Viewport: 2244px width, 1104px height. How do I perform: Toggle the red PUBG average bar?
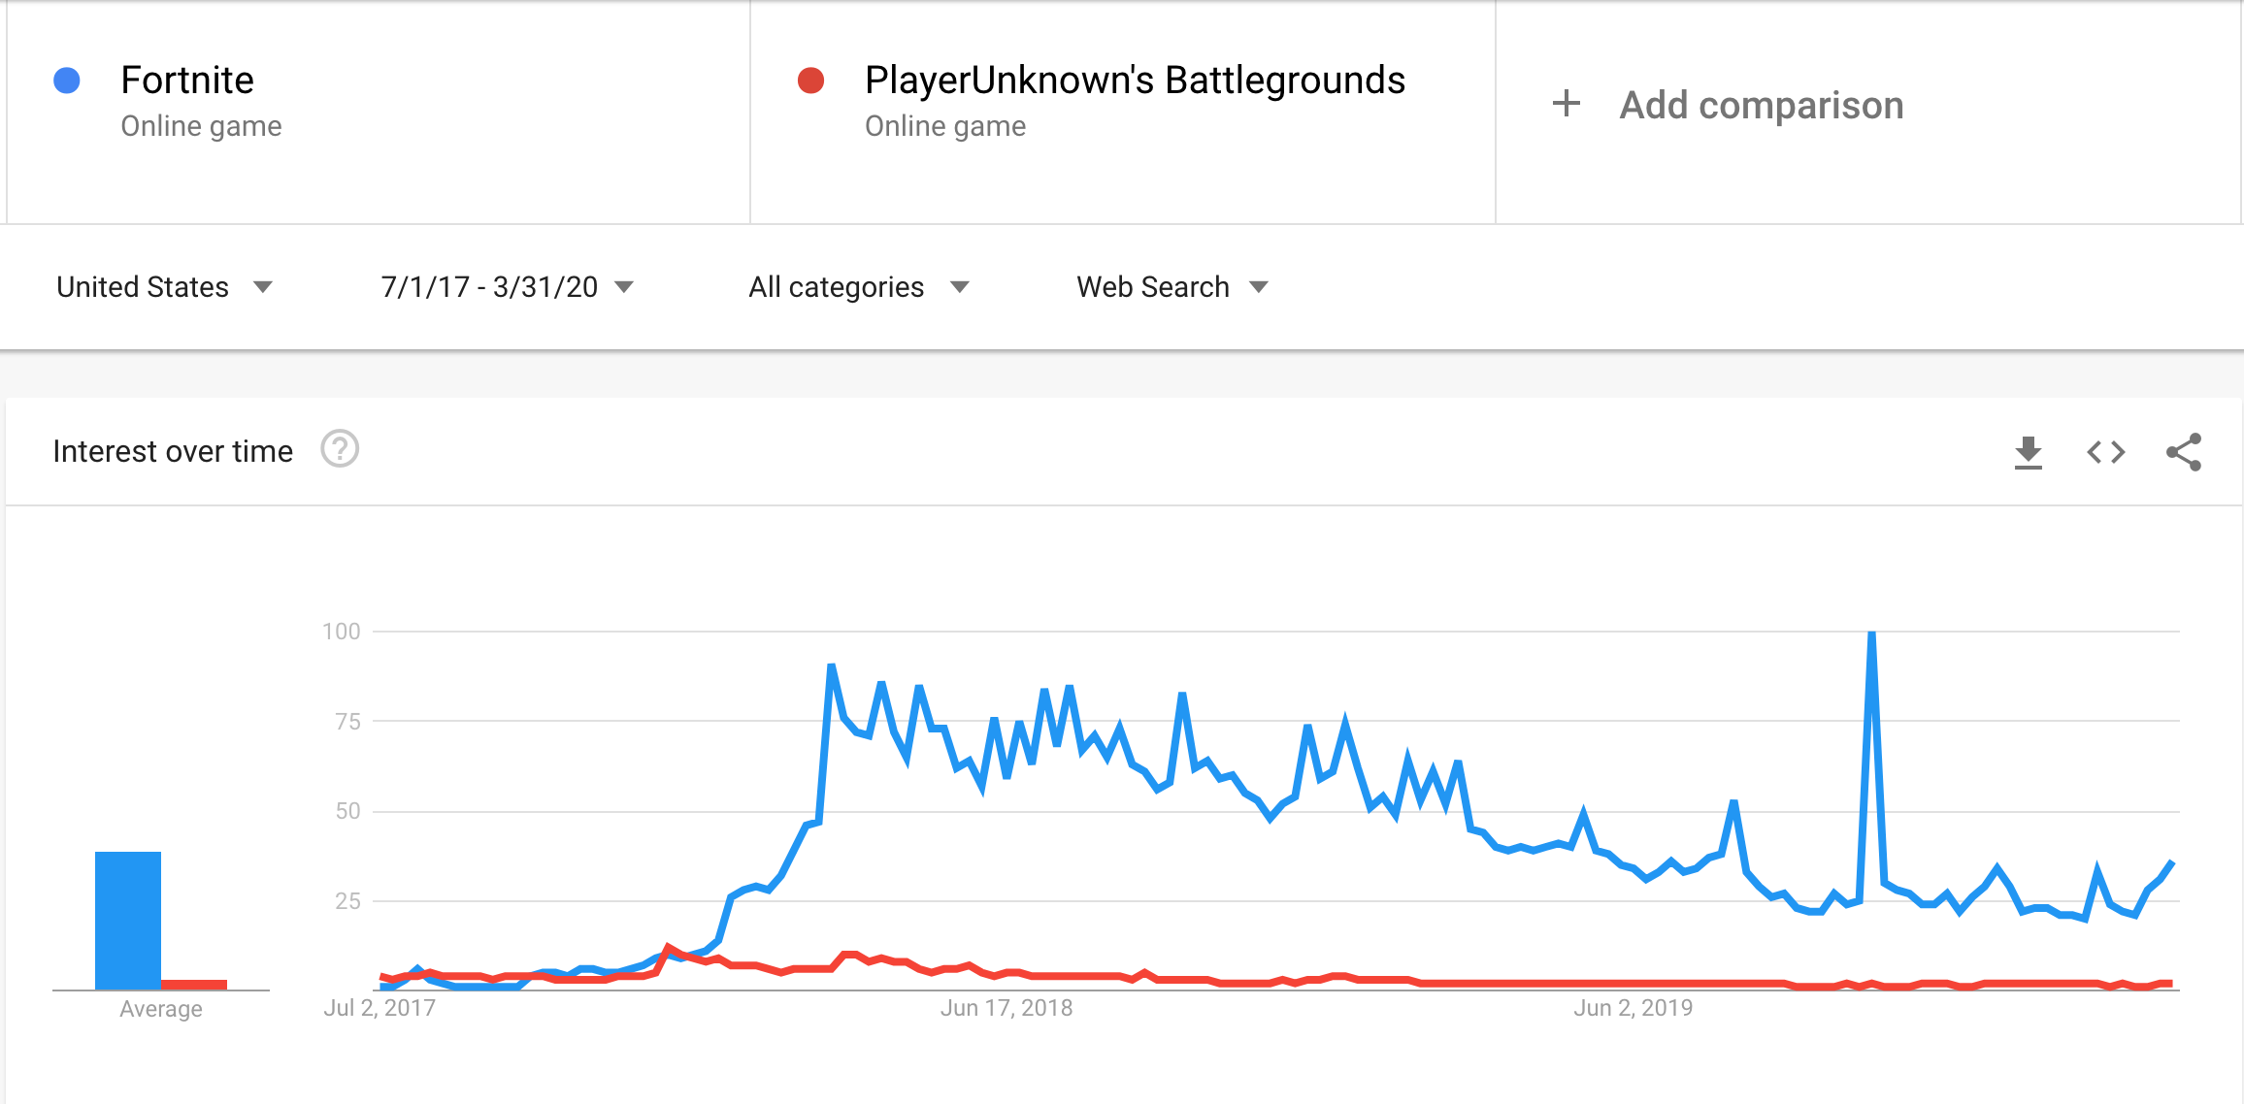click(x=192, y=983)
